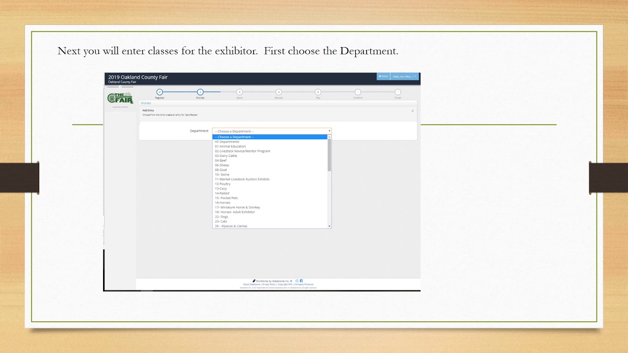Open the Twitter icon in the footer

click(x=297, y=281)
